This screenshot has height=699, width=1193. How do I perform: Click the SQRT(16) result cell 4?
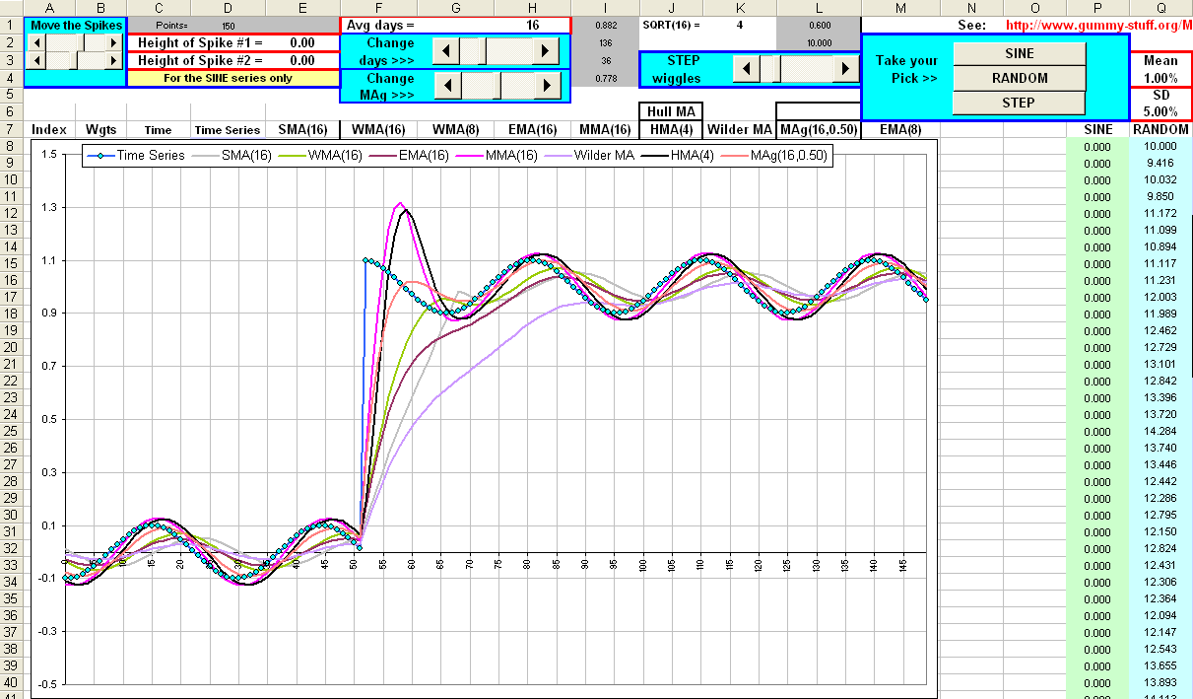740,25
